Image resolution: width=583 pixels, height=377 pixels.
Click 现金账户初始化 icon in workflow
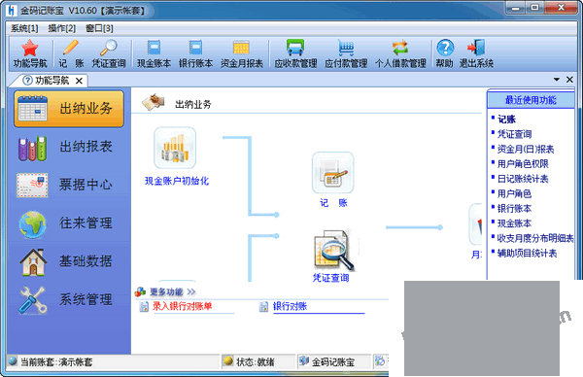(x=175, y=148)
